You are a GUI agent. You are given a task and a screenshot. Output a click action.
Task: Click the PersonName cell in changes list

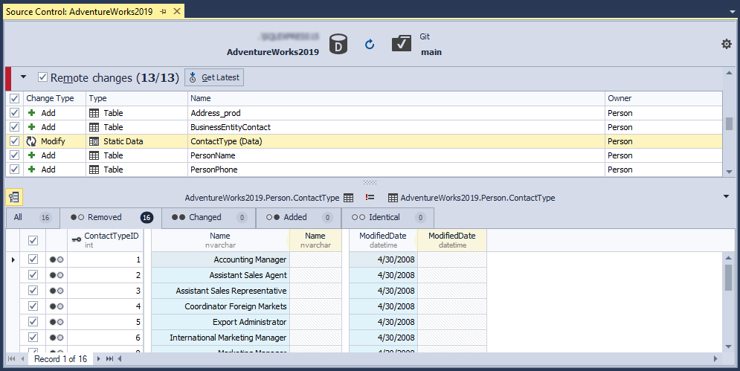click(x=396, y=155)
